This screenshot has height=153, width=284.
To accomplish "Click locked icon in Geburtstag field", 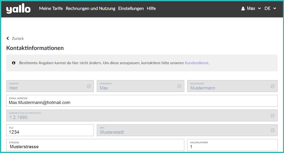I will click(x=273, y=115).
